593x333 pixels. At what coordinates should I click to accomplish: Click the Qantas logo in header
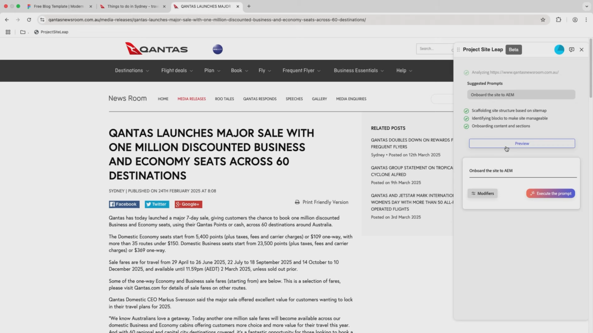[x=156, y=49]
